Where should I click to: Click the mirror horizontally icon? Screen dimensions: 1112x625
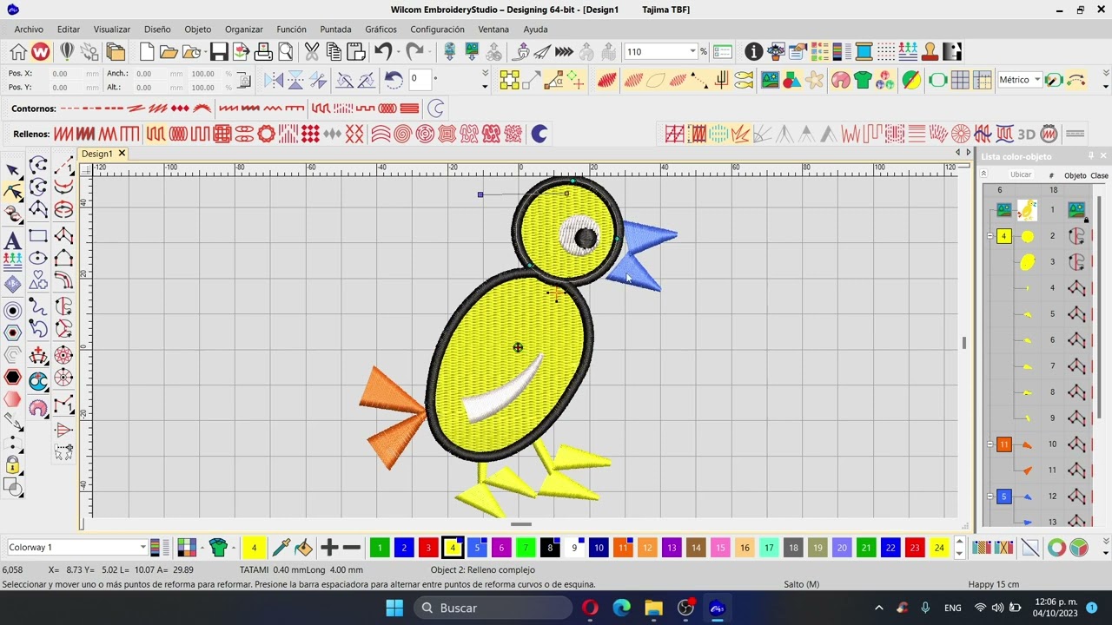[x=274, y=81]
